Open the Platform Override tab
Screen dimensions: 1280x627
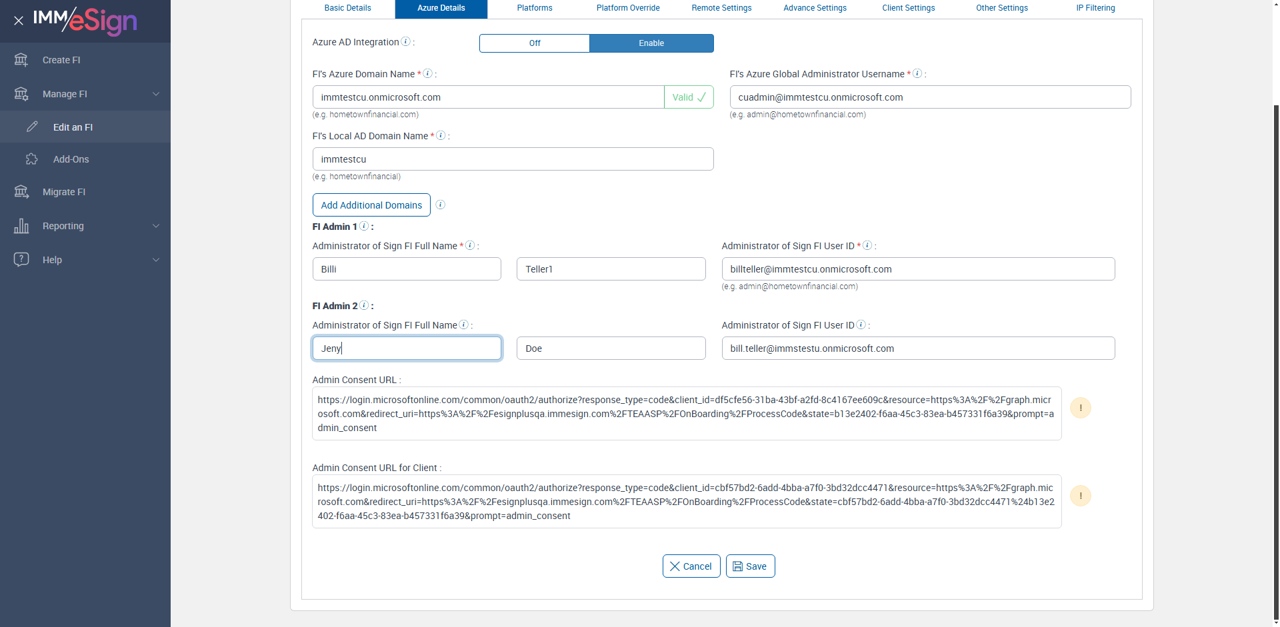(x=628, y=9)
